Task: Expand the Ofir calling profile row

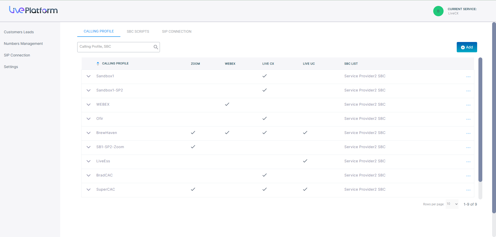Action: (x=89, y=119)
